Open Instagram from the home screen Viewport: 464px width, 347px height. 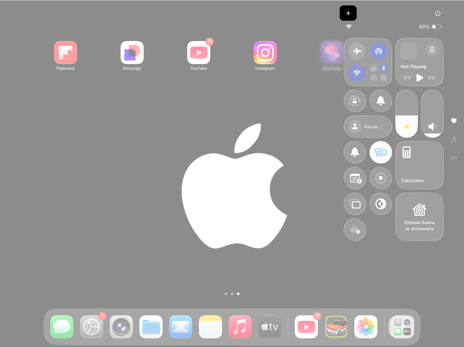[x=265, y=53]
